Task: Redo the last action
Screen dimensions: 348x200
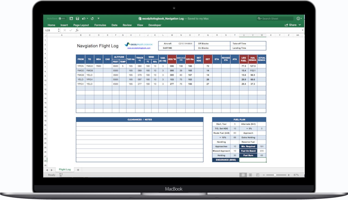Action: 92,18
